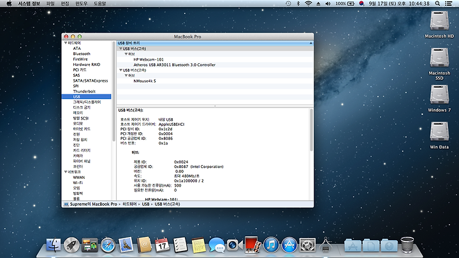The image size is (459, 258).
Task: Select SATA/SATAExpress in sidebar
Action: (x=91, y=80)
